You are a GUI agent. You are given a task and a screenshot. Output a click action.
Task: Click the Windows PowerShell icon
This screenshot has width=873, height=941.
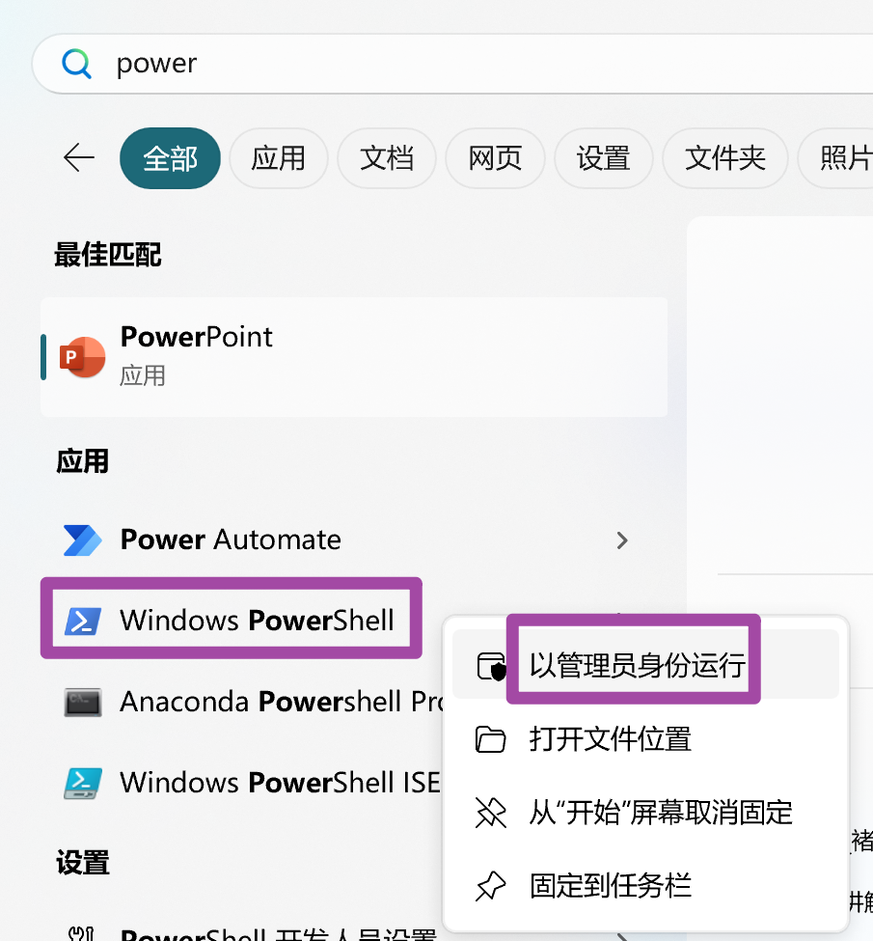point(83,621)
